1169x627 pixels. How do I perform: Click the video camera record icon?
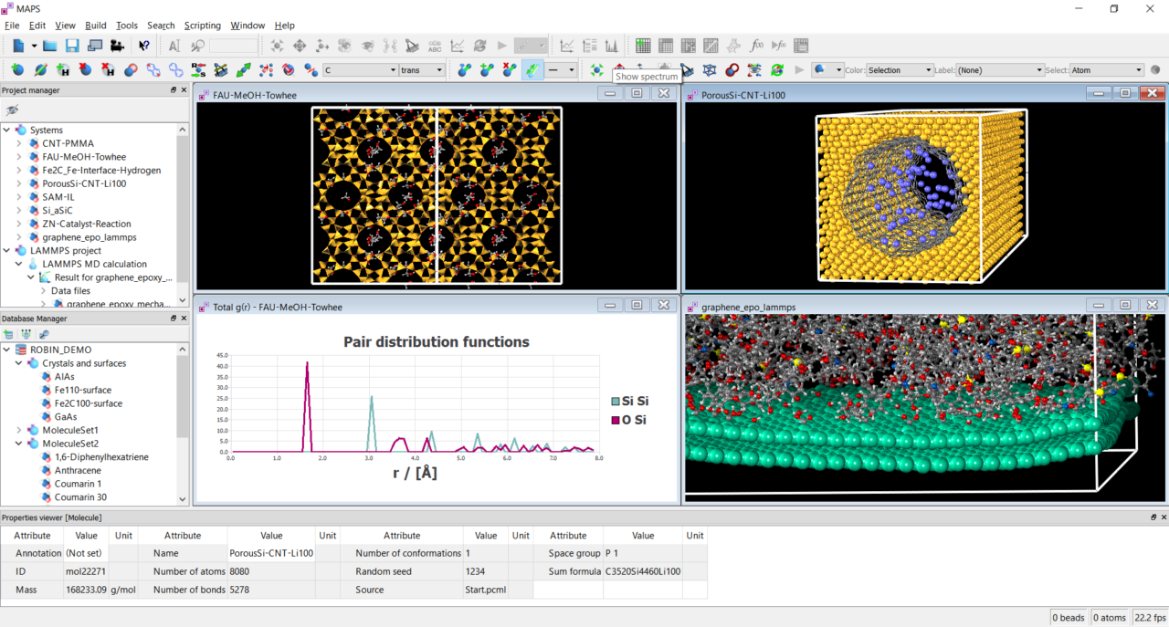[x=117, y=46]
